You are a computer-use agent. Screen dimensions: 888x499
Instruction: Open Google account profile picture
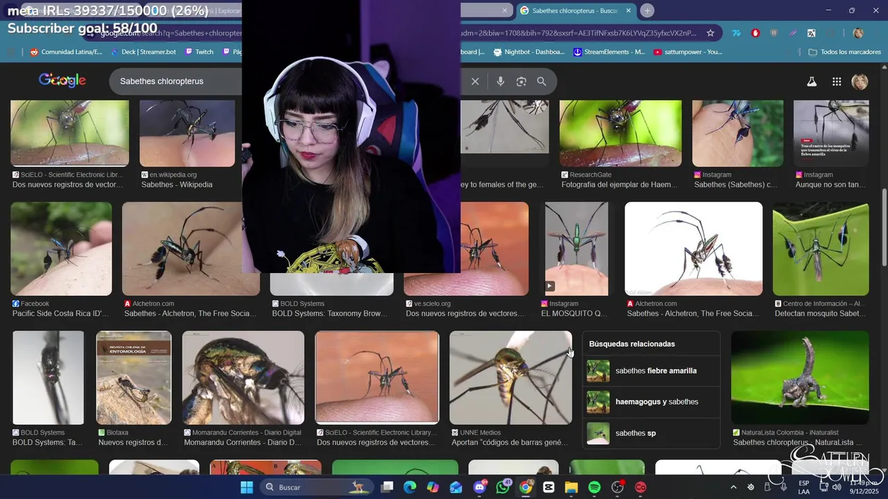(x=860, y=82)
